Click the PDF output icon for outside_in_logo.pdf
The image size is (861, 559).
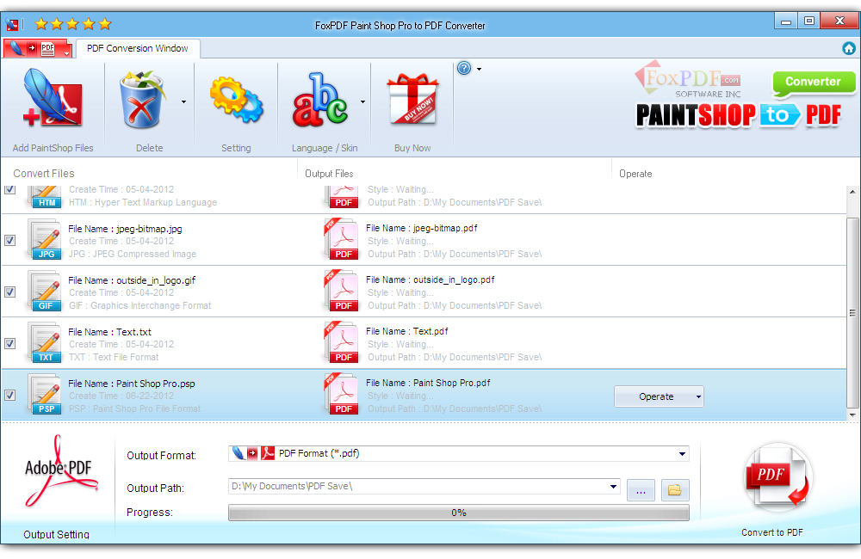click(341, 291)
